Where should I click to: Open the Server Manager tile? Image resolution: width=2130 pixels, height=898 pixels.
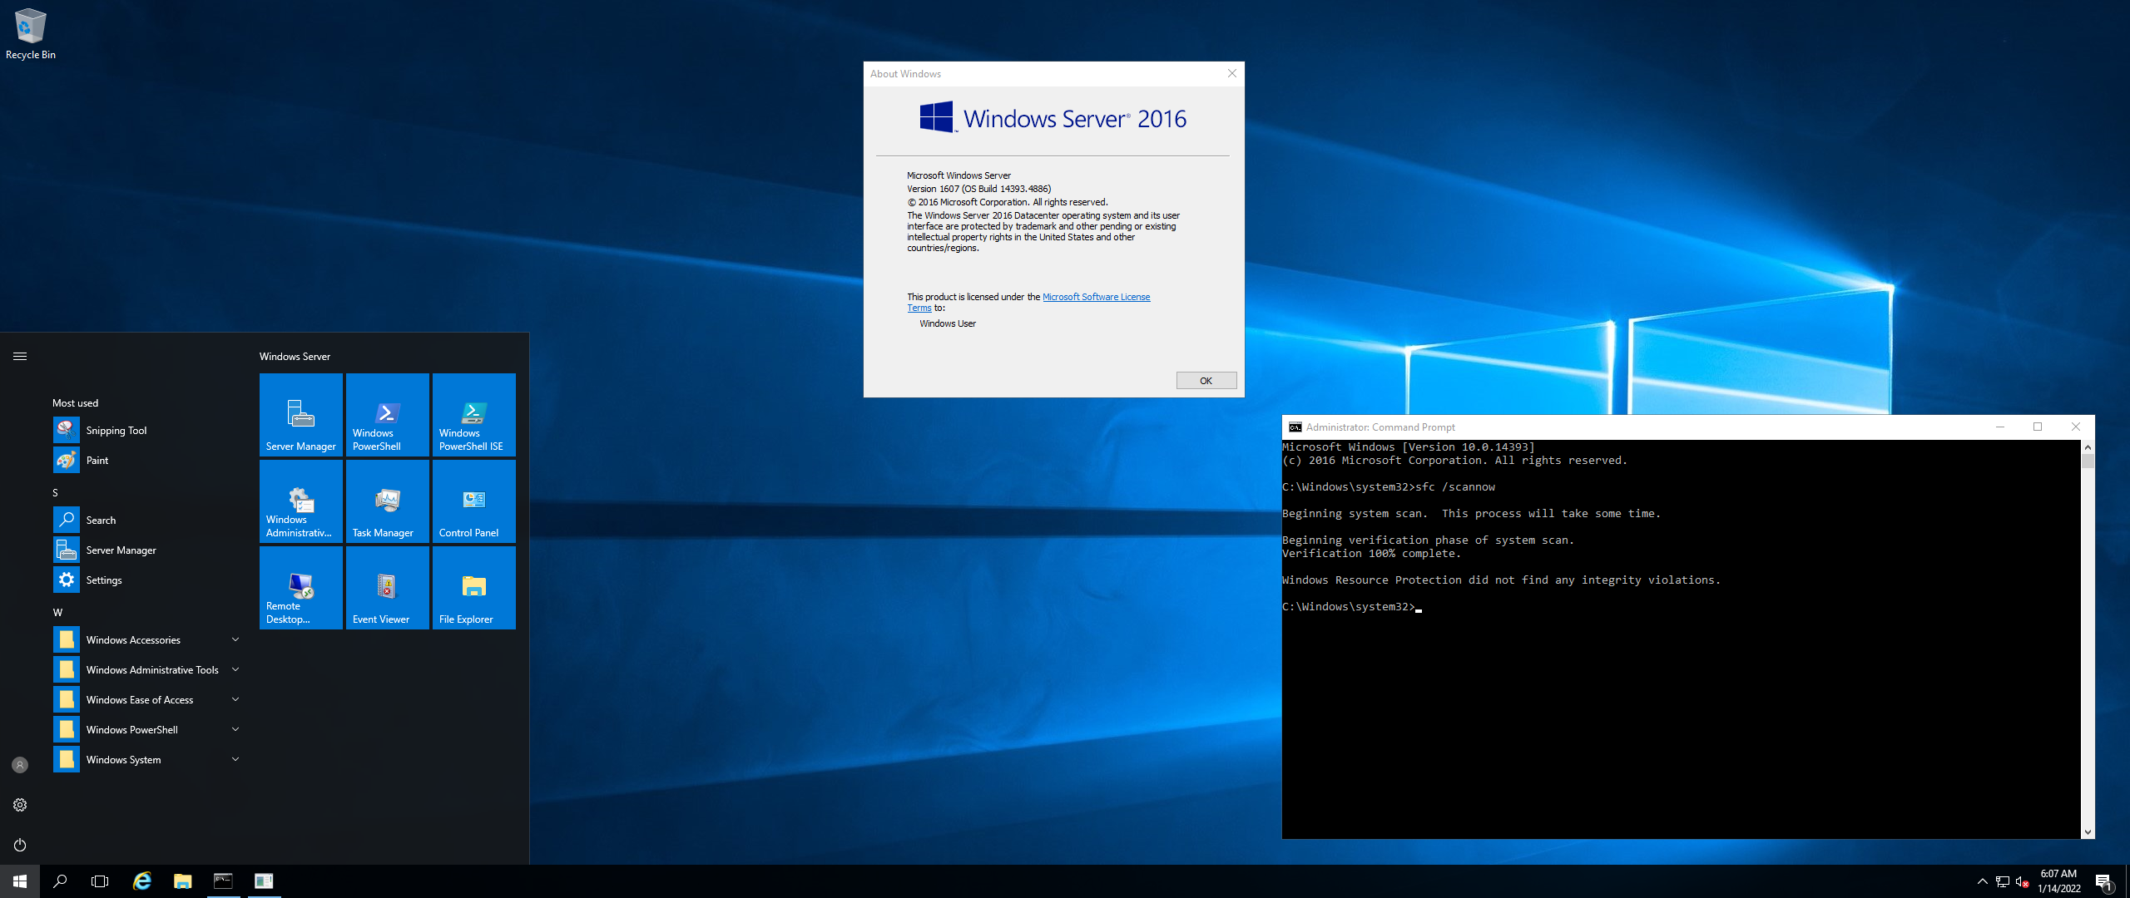click(x=301, y=414)
